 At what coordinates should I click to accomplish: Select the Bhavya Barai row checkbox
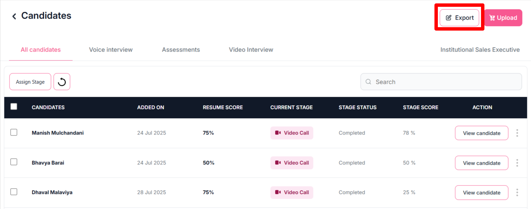point(14,162)
